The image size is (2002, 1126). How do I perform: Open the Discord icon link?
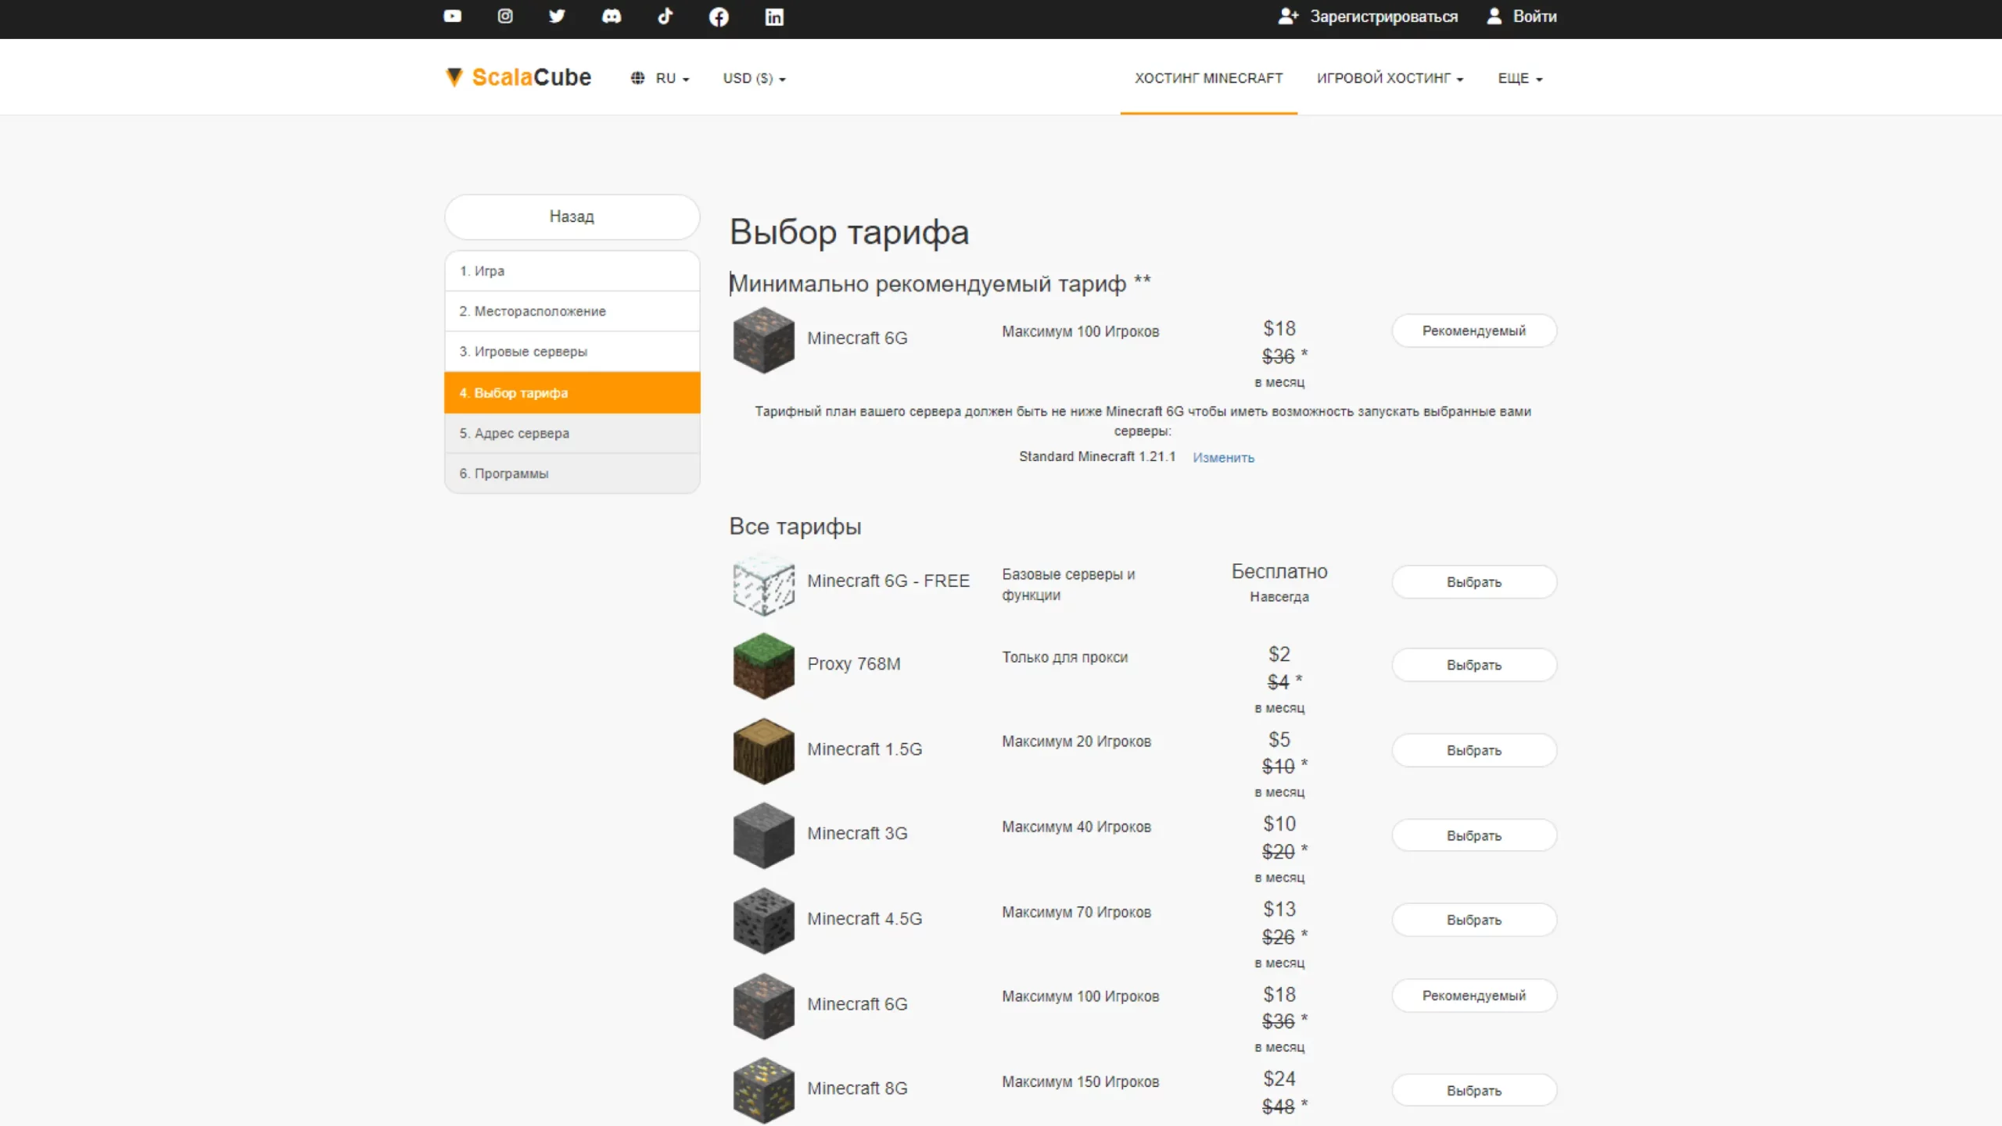(612, 16)
